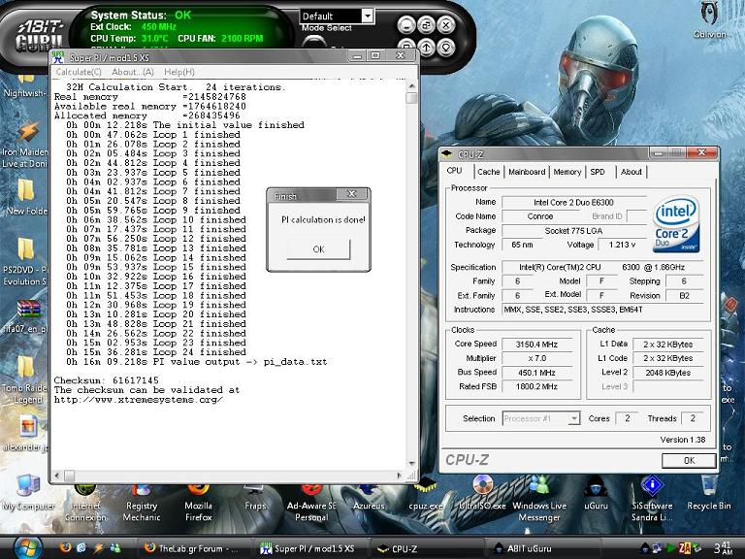The height and width of the screenshot is (559, 745).
Task: Click OK button in CPU-Z window
Action: point(689,460)
